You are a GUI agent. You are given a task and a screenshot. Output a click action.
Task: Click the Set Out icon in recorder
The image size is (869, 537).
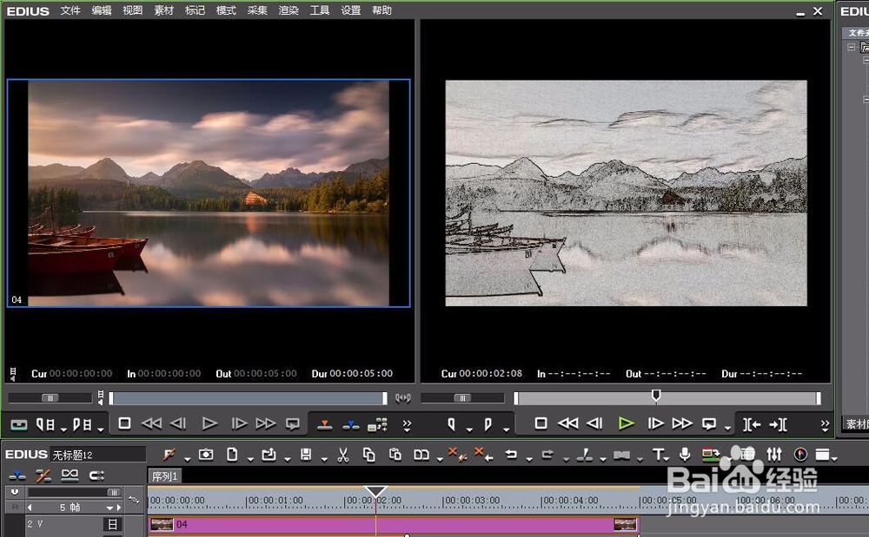488,424
